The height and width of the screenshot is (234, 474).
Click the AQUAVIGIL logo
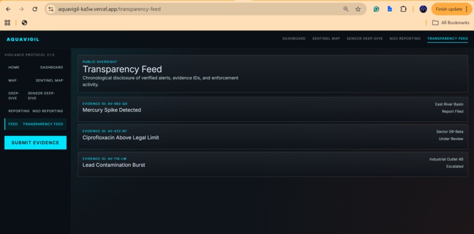23,39
